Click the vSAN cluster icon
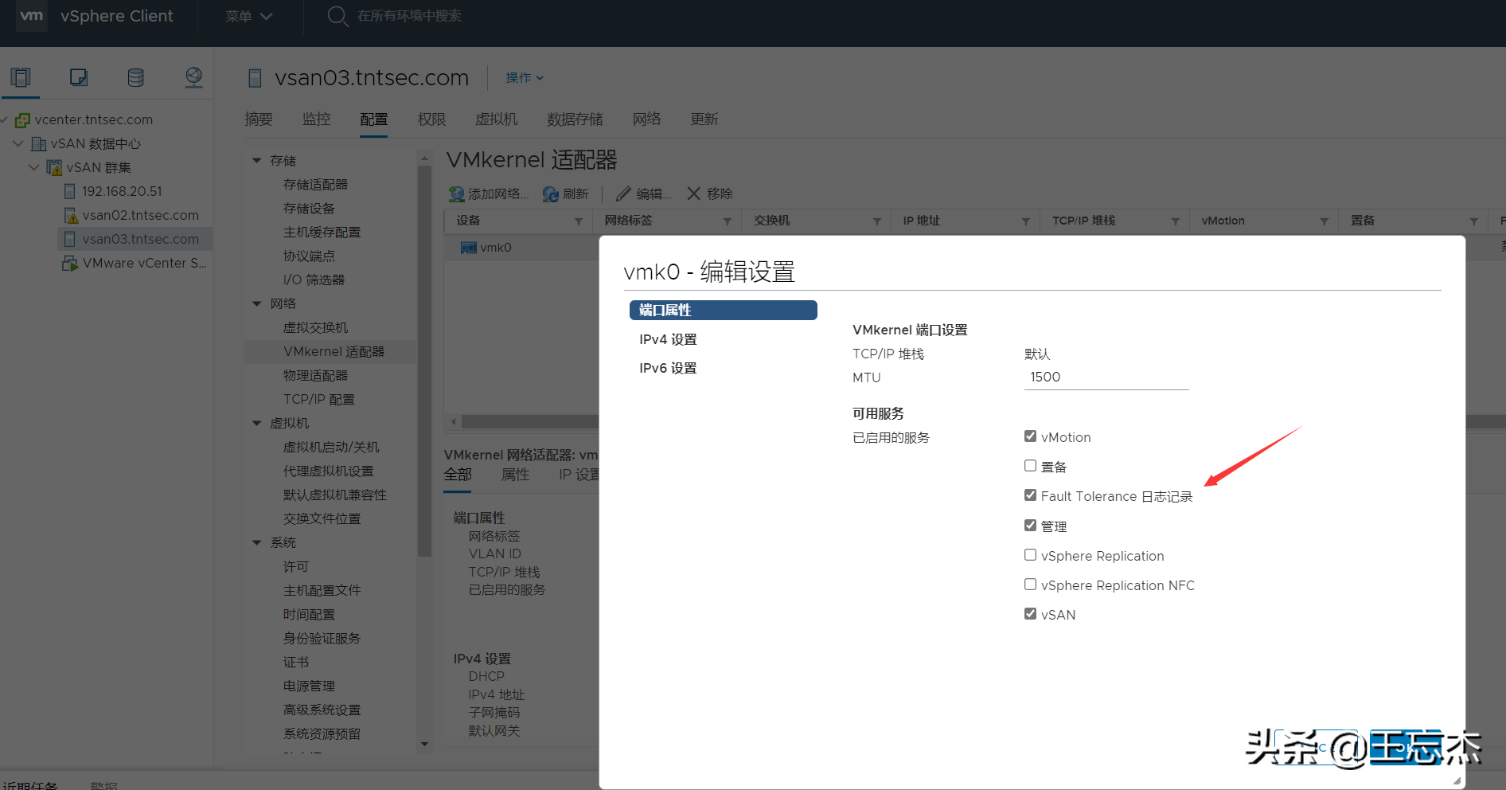Image resolution: width=1506 pixels, height=790 pixels. (x=54, y=168)
